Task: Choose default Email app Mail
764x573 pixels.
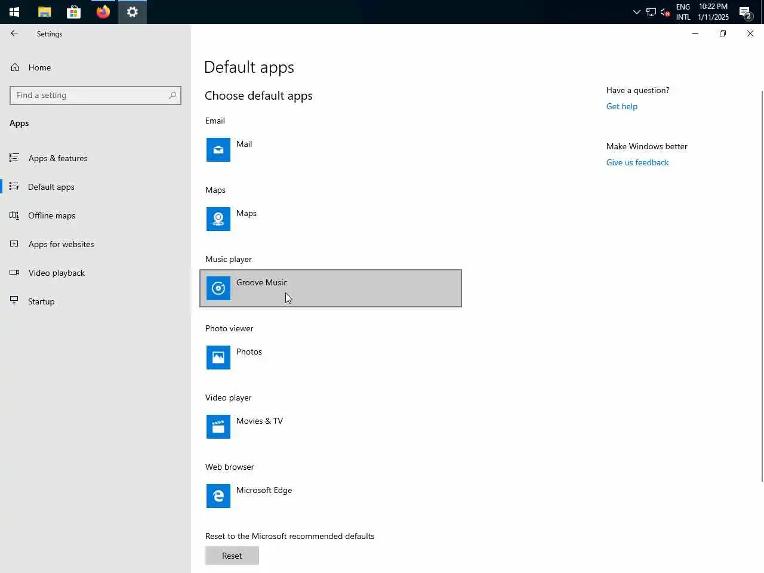Action: [331, 150]
